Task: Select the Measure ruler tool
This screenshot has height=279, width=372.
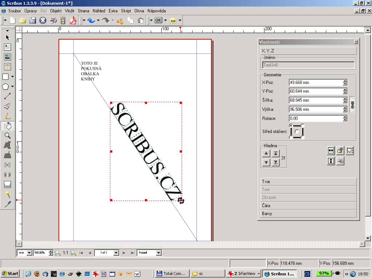Action: (7, 184)
